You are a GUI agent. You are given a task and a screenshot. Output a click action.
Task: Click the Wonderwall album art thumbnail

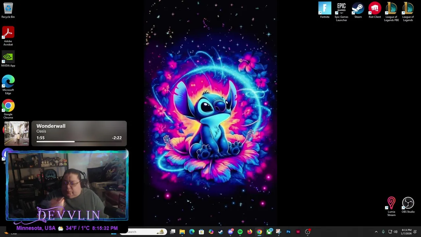coord(16,133)
